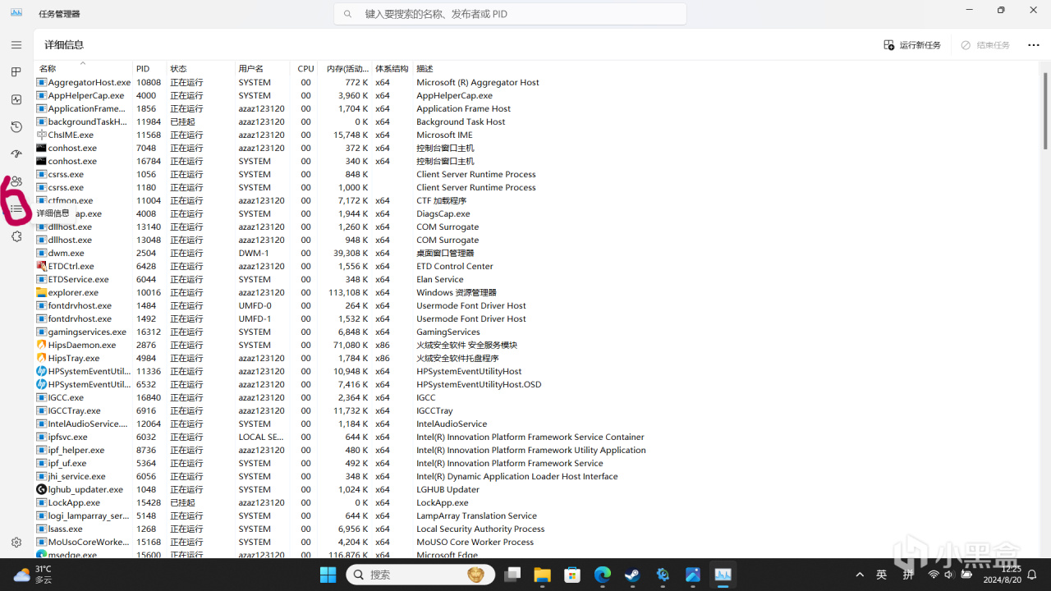This screenshot has width=1051, height=591.
Task: Go to the Processes page in sidebar
Action: [x=16, y=72]
